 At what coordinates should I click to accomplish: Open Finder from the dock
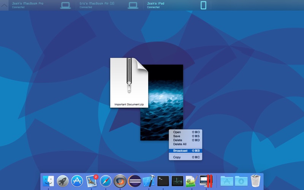[x=48, y=181]
